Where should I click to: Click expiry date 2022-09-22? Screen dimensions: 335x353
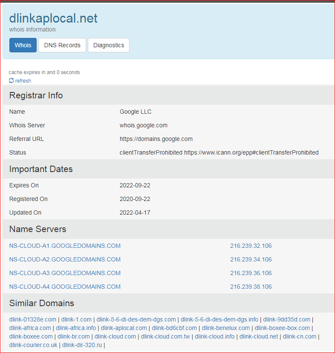coord(135,186)
